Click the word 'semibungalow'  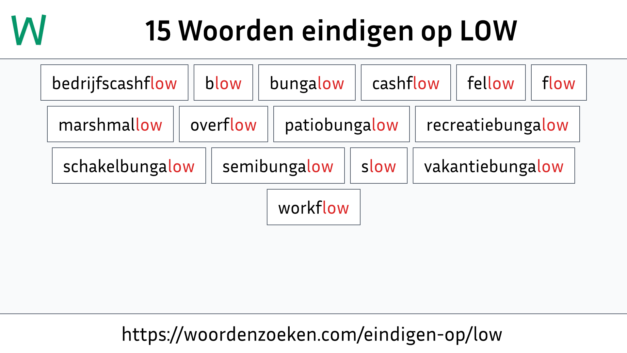[279, 166]
